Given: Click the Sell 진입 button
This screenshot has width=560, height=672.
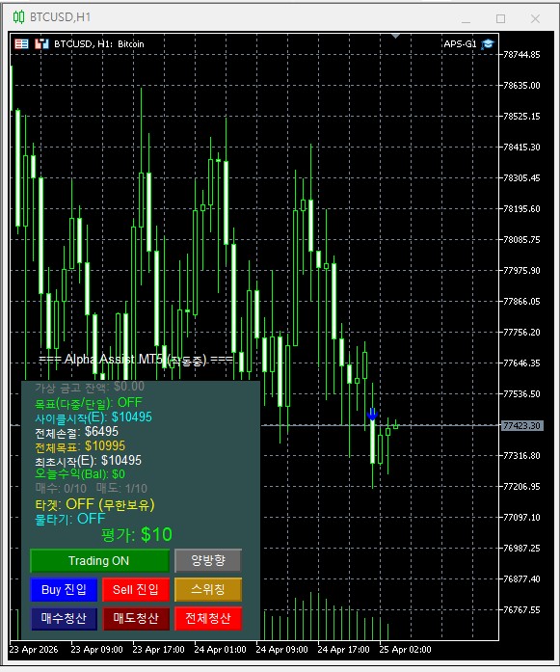Looking at the screenshot, I should point(136,590).
